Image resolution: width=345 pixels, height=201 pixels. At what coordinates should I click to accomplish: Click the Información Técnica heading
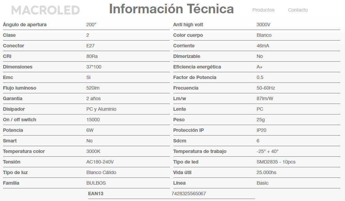(171, 9)
